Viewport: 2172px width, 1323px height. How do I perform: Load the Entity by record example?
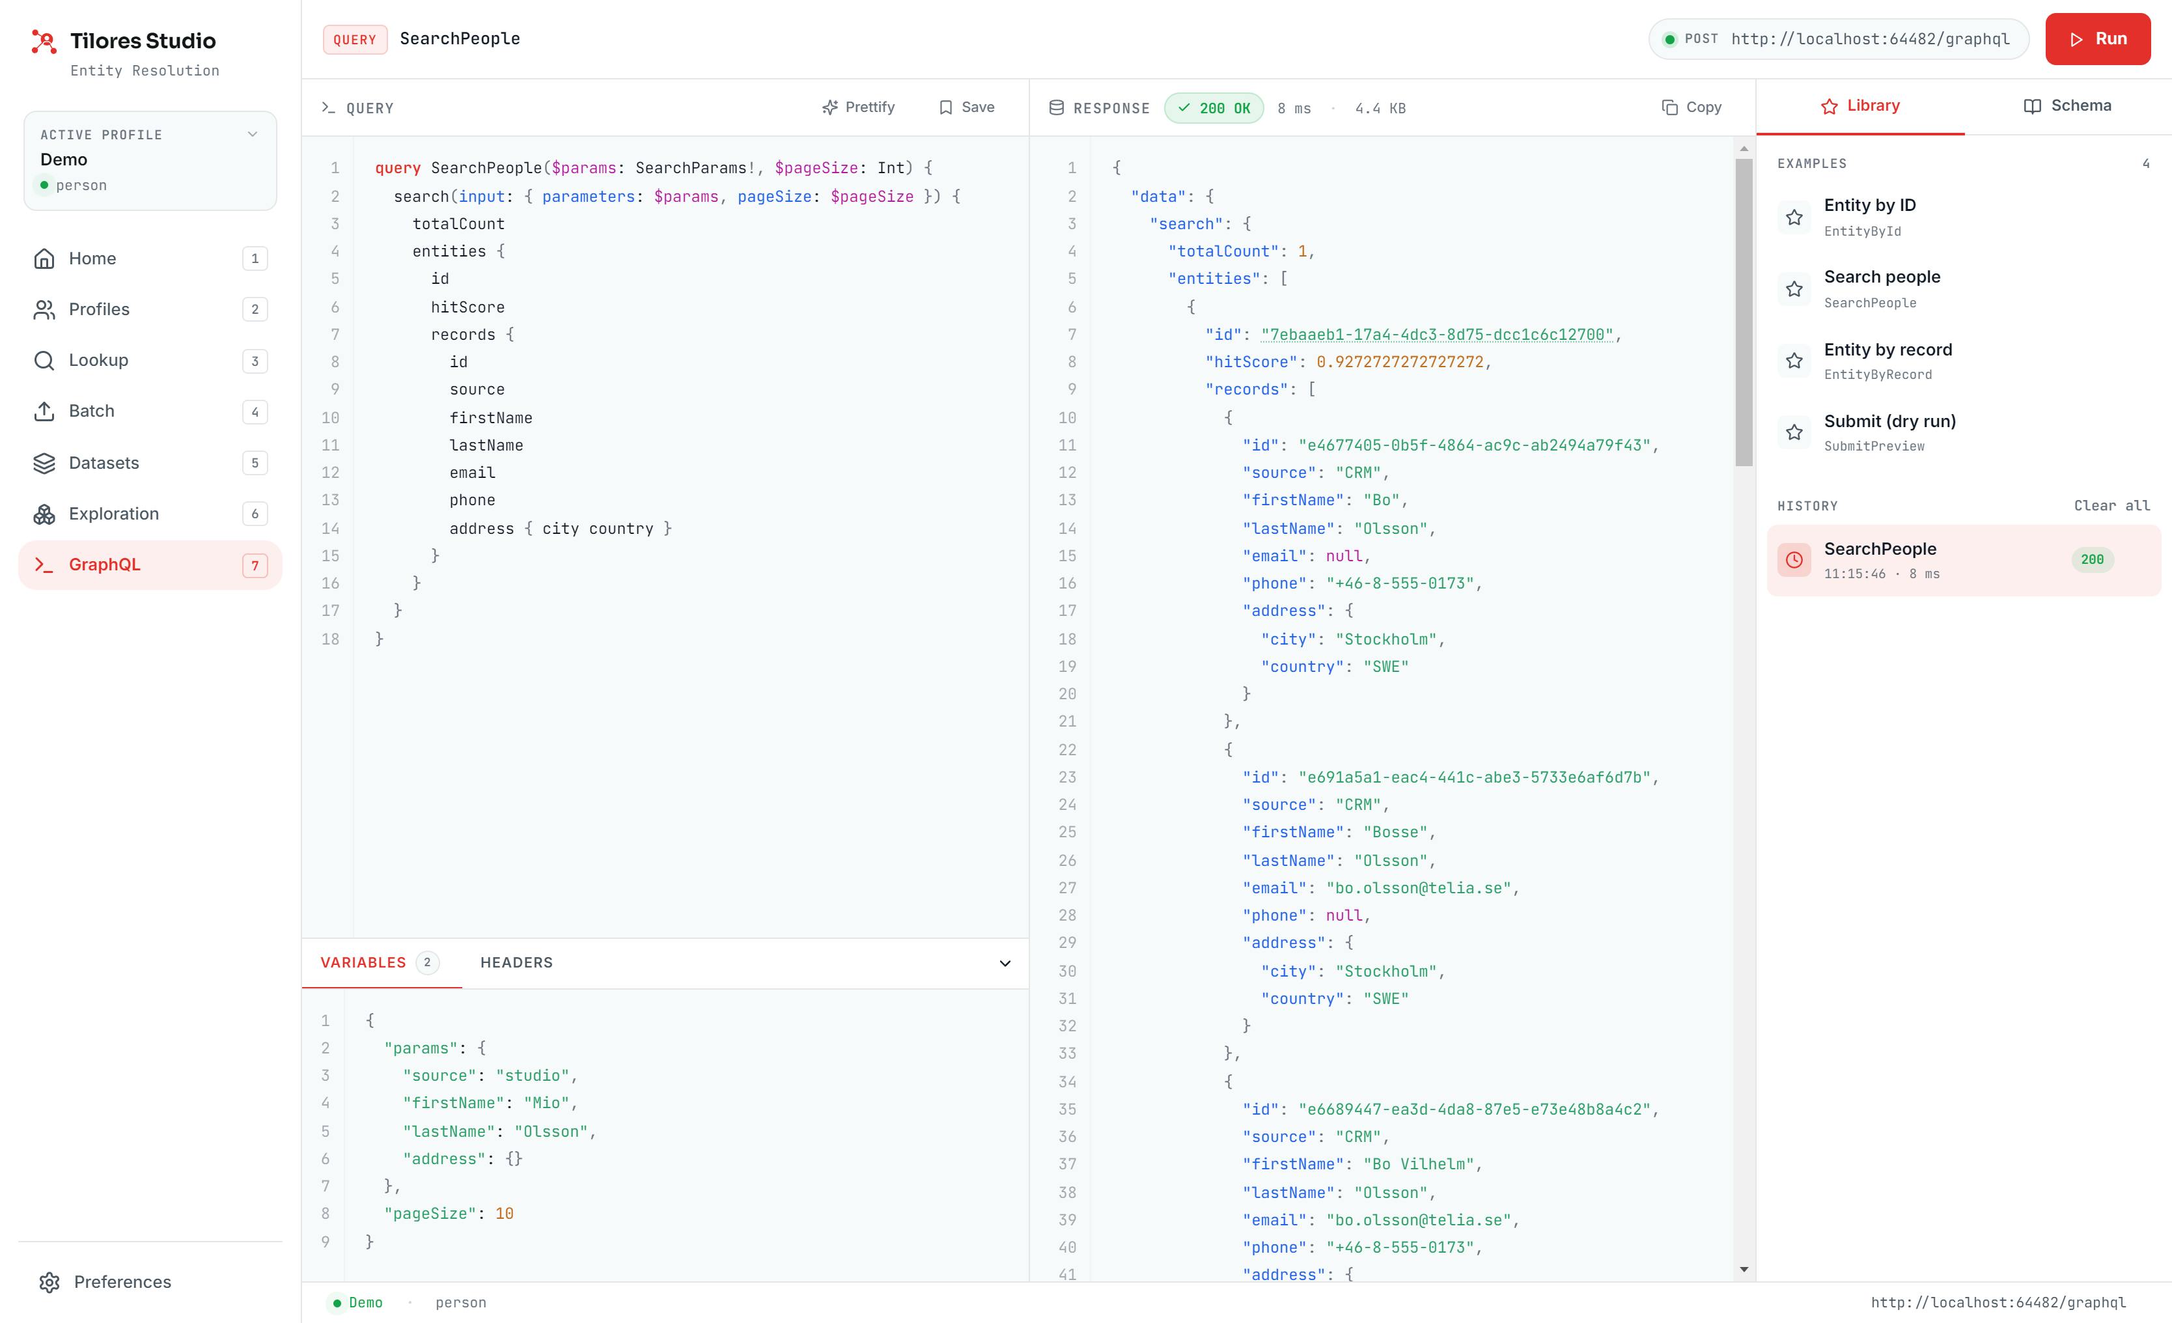tap(1964, 361)
